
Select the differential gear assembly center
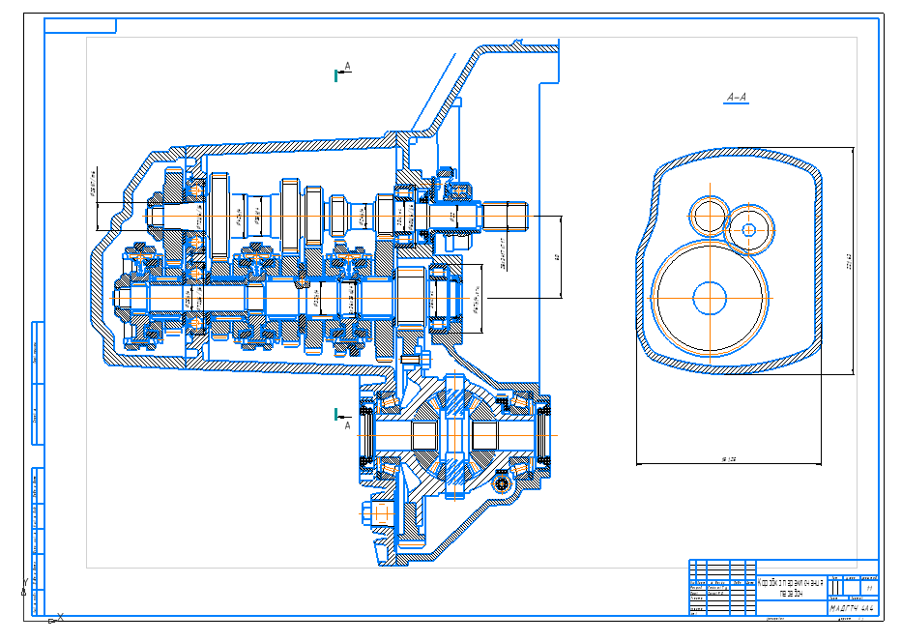(x=454, y=435)
